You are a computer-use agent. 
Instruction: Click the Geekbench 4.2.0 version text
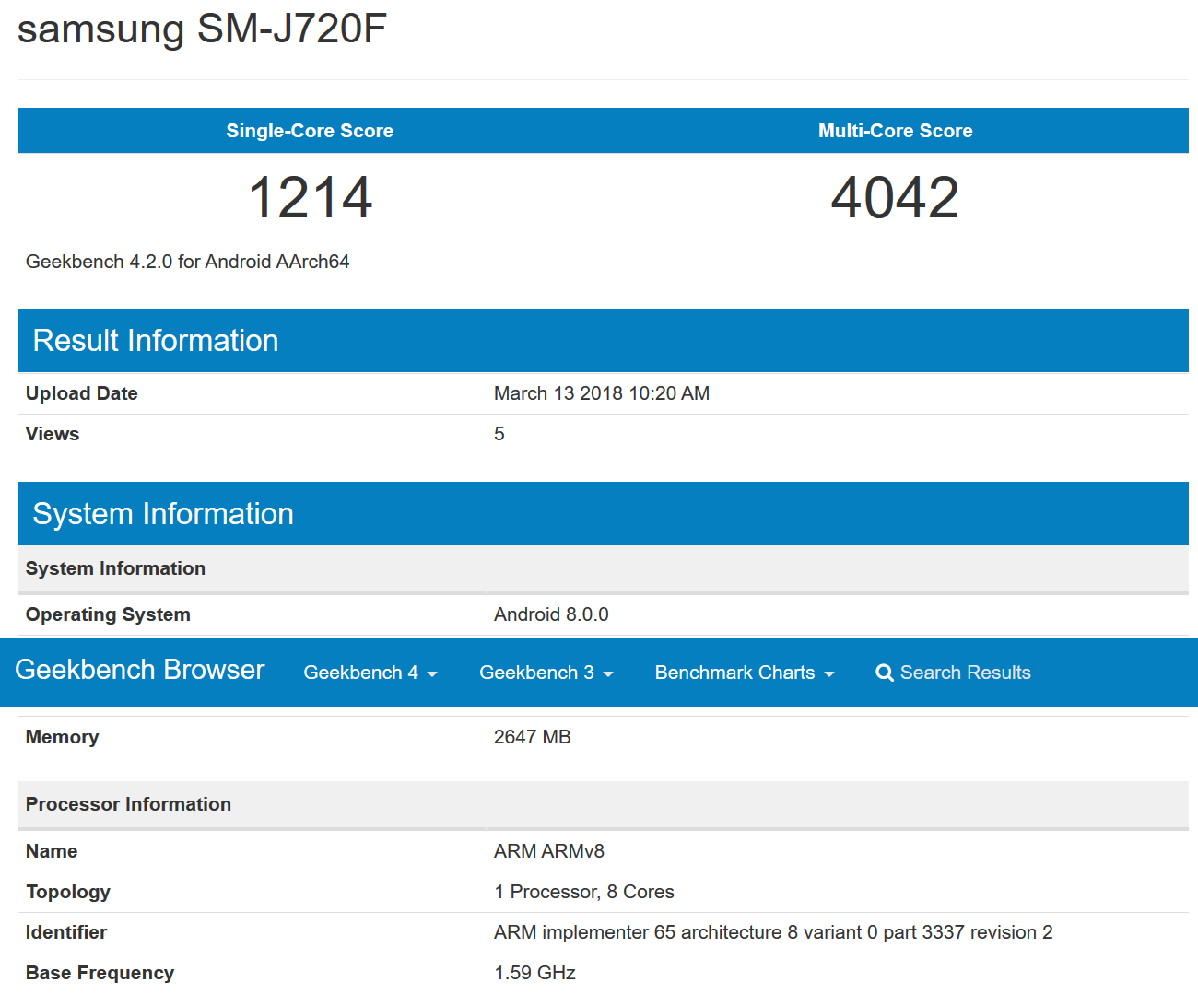click(187, 262)
